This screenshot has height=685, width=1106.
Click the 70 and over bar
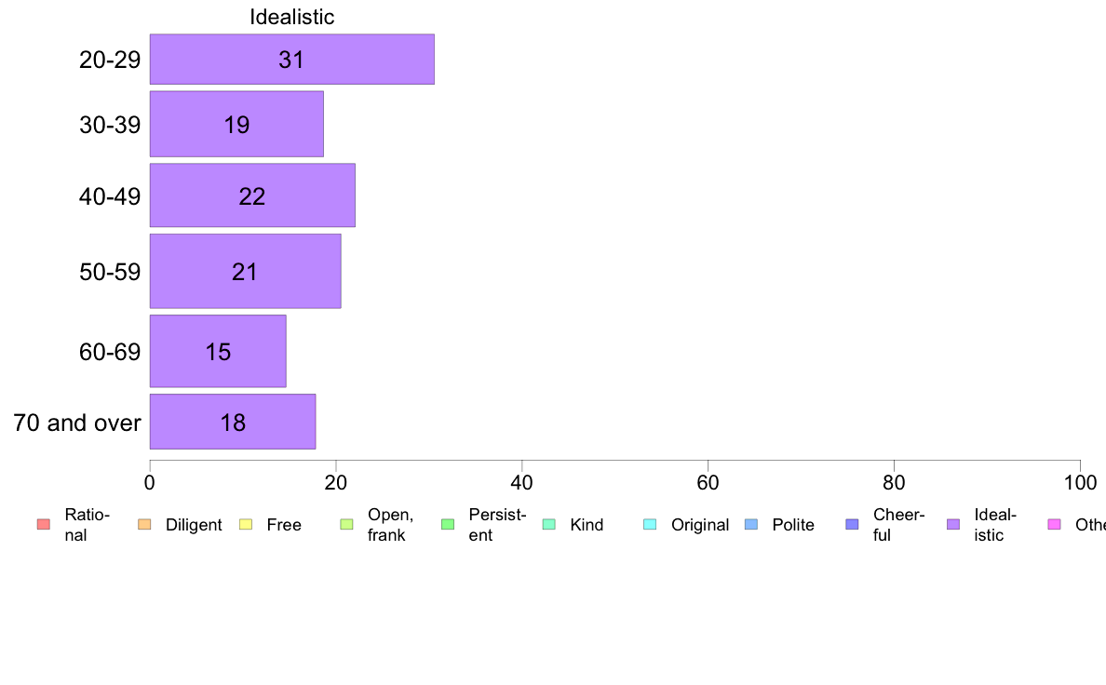click(x=233, y=422)
